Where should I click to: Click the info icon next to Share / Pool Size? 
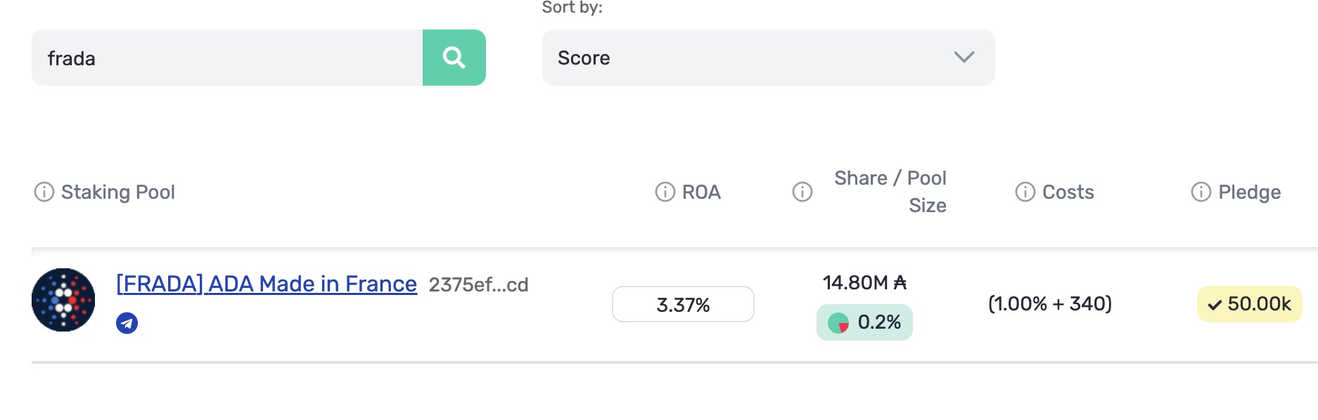tap(801, 191)
